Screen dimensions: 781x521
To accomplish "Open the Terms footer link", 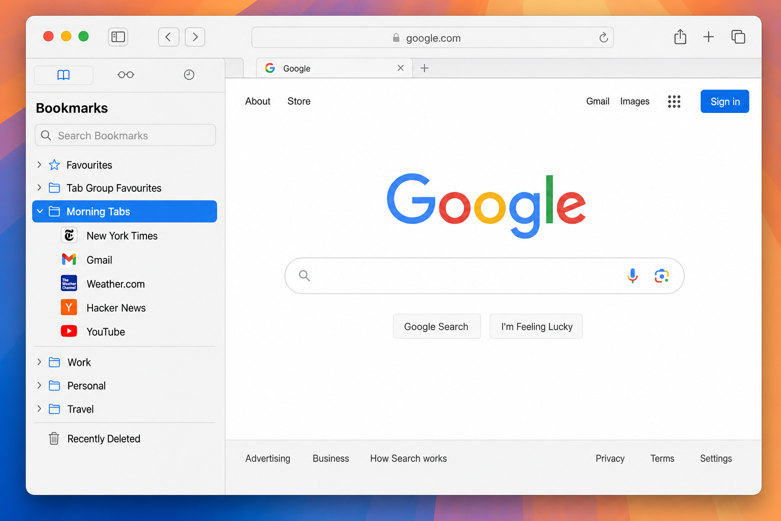I will tap(662, 458).
